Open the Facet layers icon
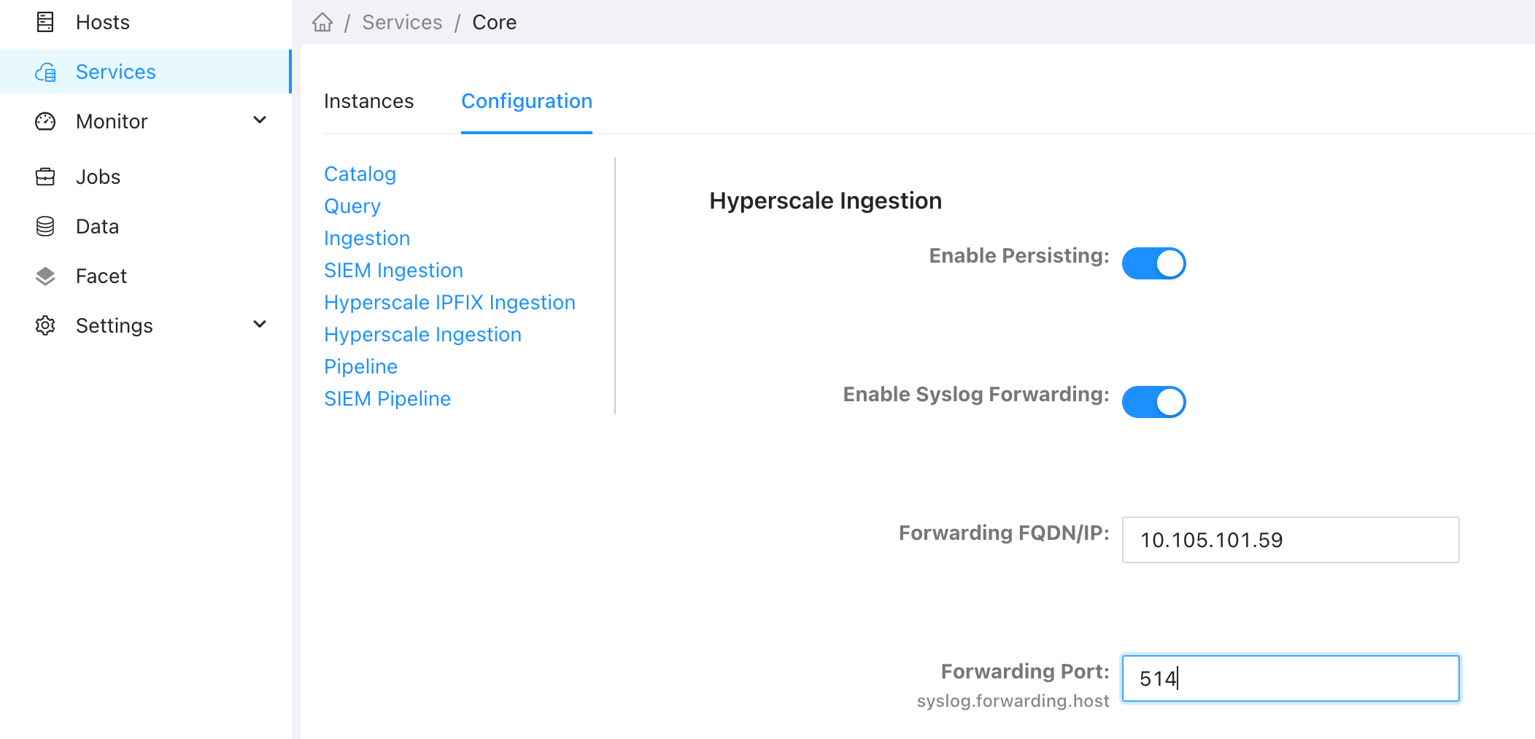 (x=45, y=276)
